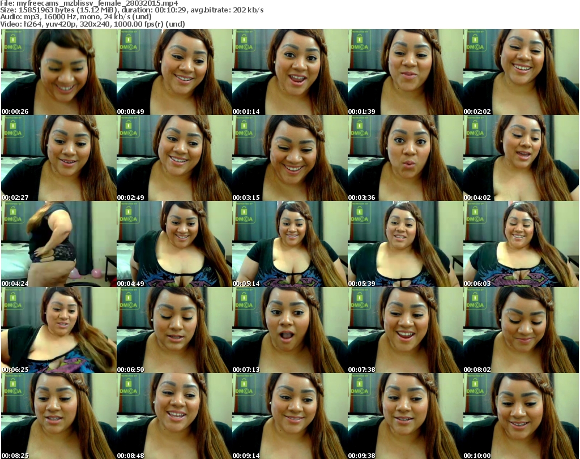This screenshot has width=580, height=459.
Task: Open the frame at 00:01:14
Action: [x=289, y=72]
